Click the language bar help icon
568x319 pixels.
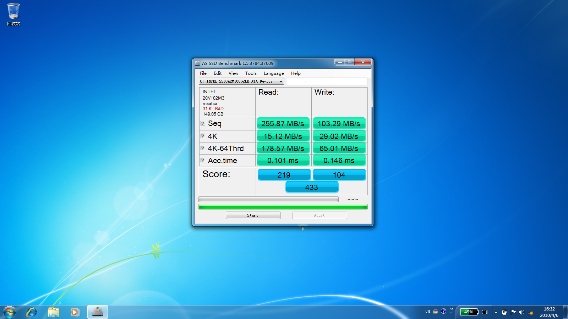click(x=443, y=312)
